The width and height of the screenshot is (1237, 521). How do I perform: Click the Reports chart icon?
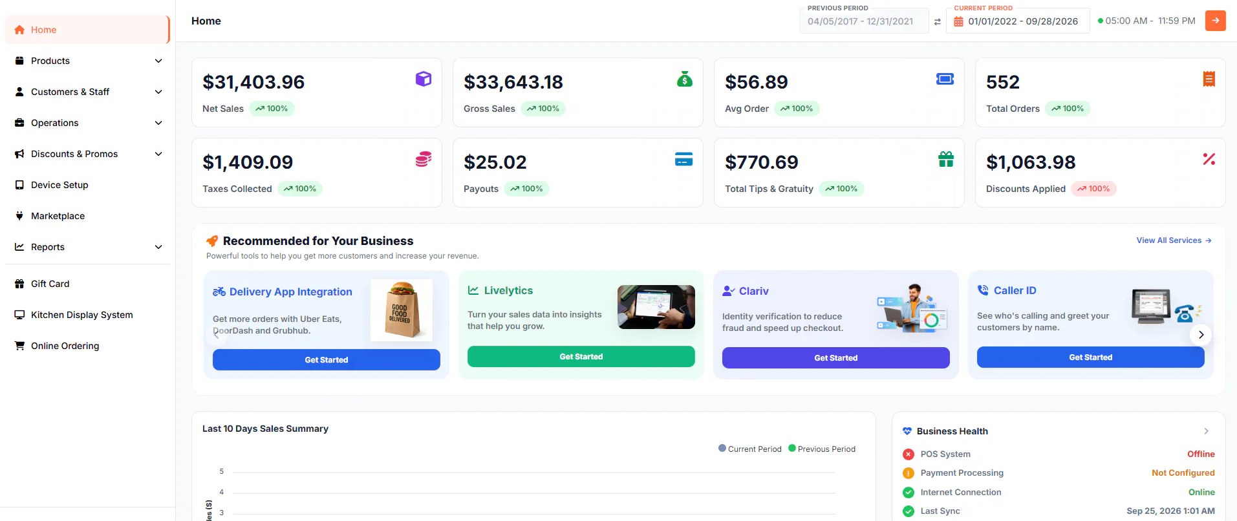point(19,247)
